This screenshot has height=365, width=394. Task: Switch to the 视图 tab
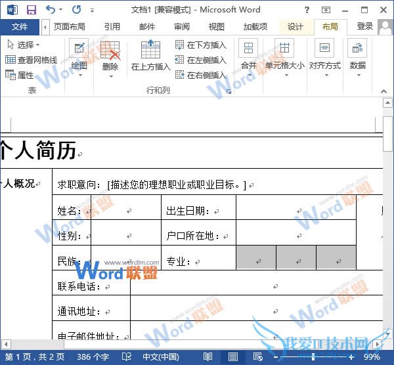pos(216,26)
